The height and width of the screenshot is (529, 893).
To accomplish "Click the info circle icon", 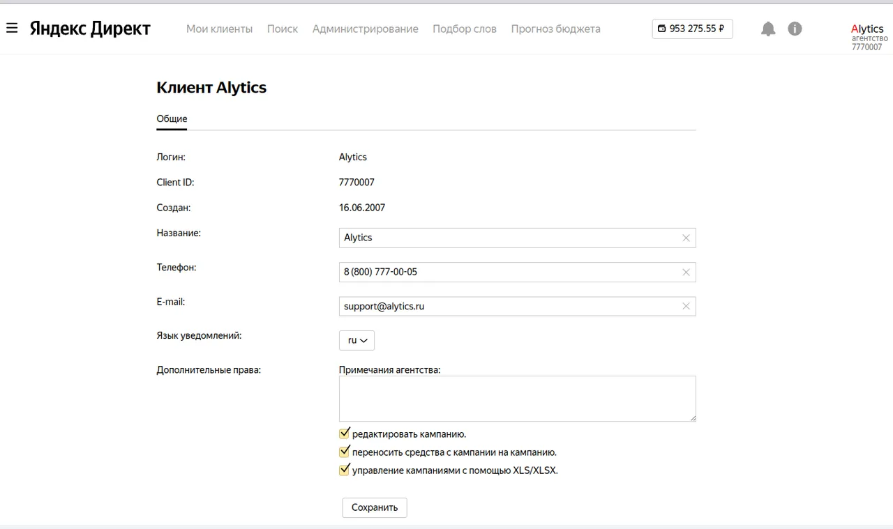I will pyautogui.click(x=795, y=29).
